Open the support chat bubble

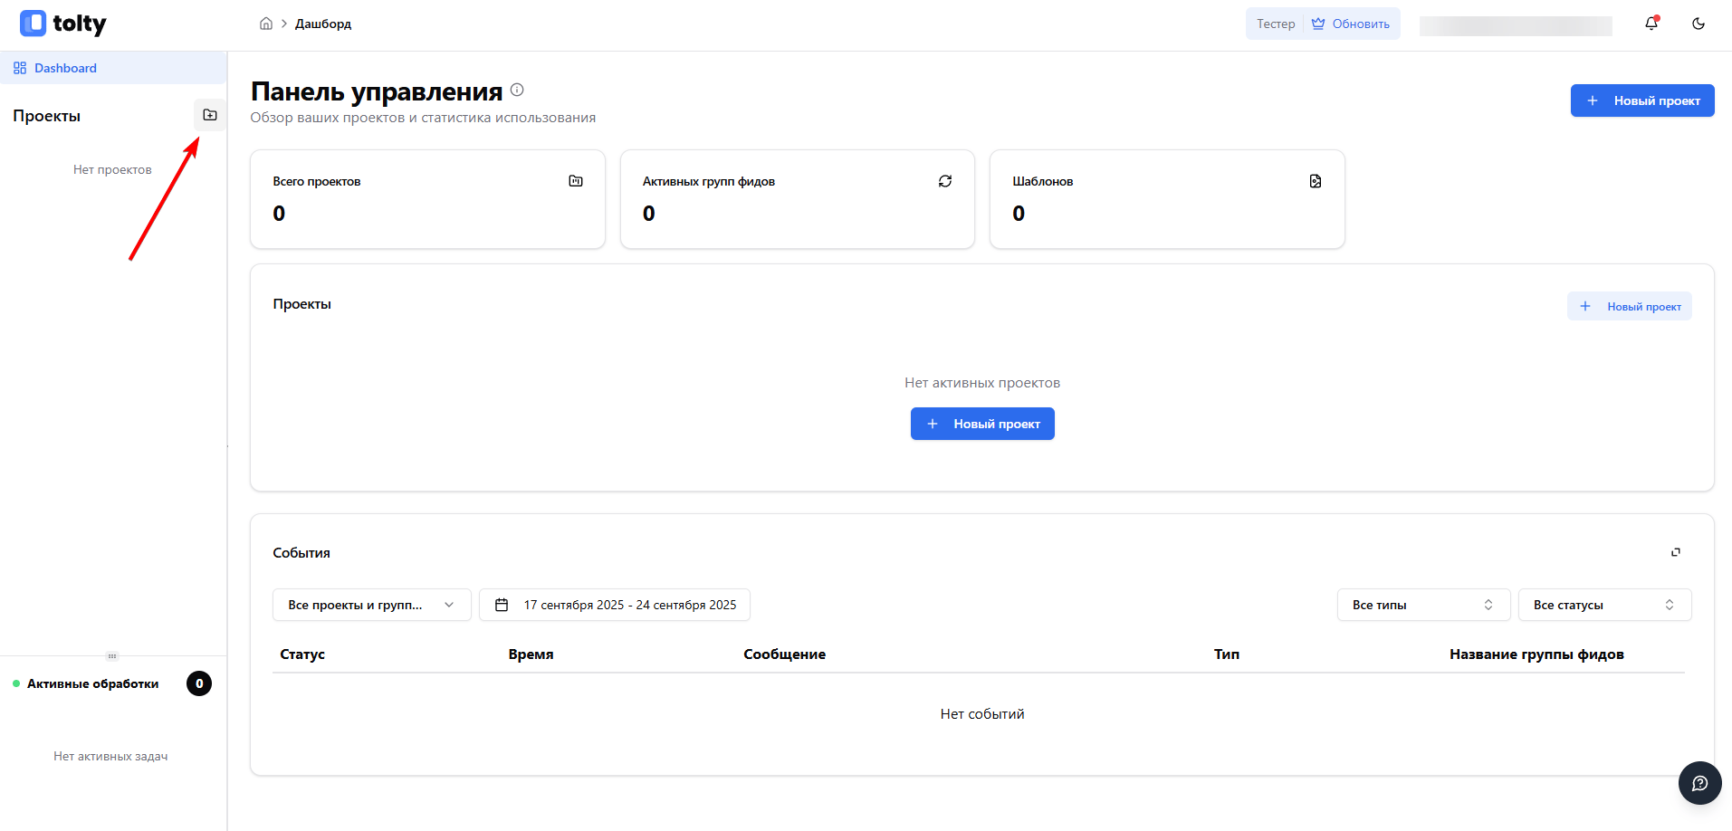1700,783
